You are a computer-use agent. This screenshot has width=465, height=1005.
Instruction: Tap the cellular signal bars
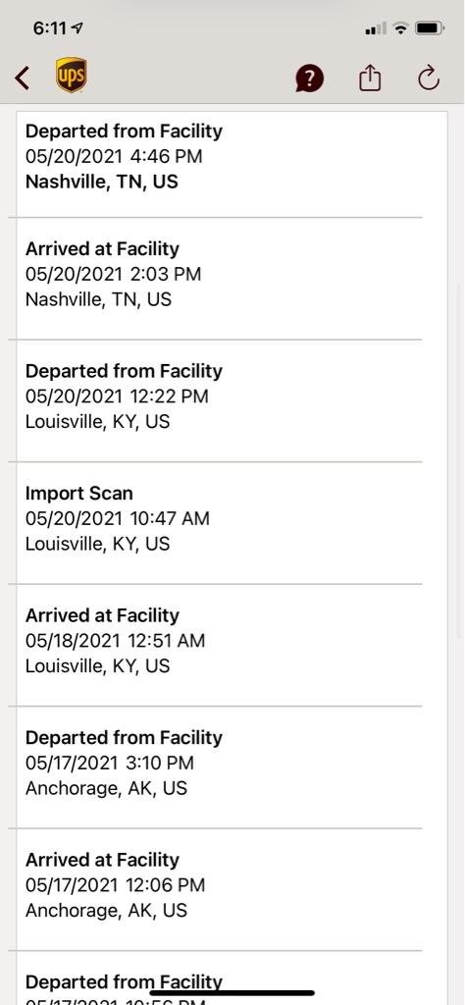coord(376,28)
